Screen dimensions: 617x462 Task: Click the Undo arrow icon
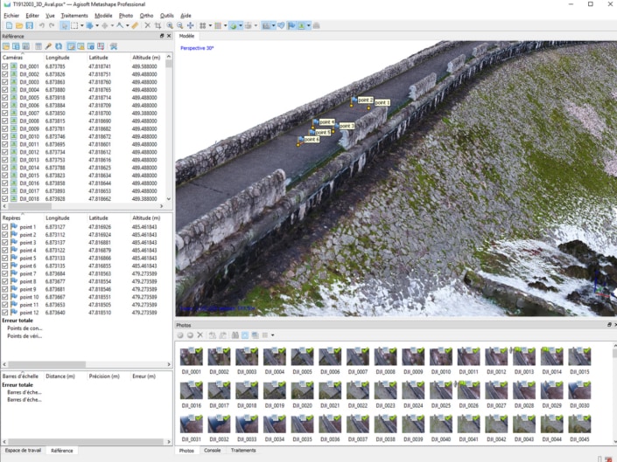41,25
